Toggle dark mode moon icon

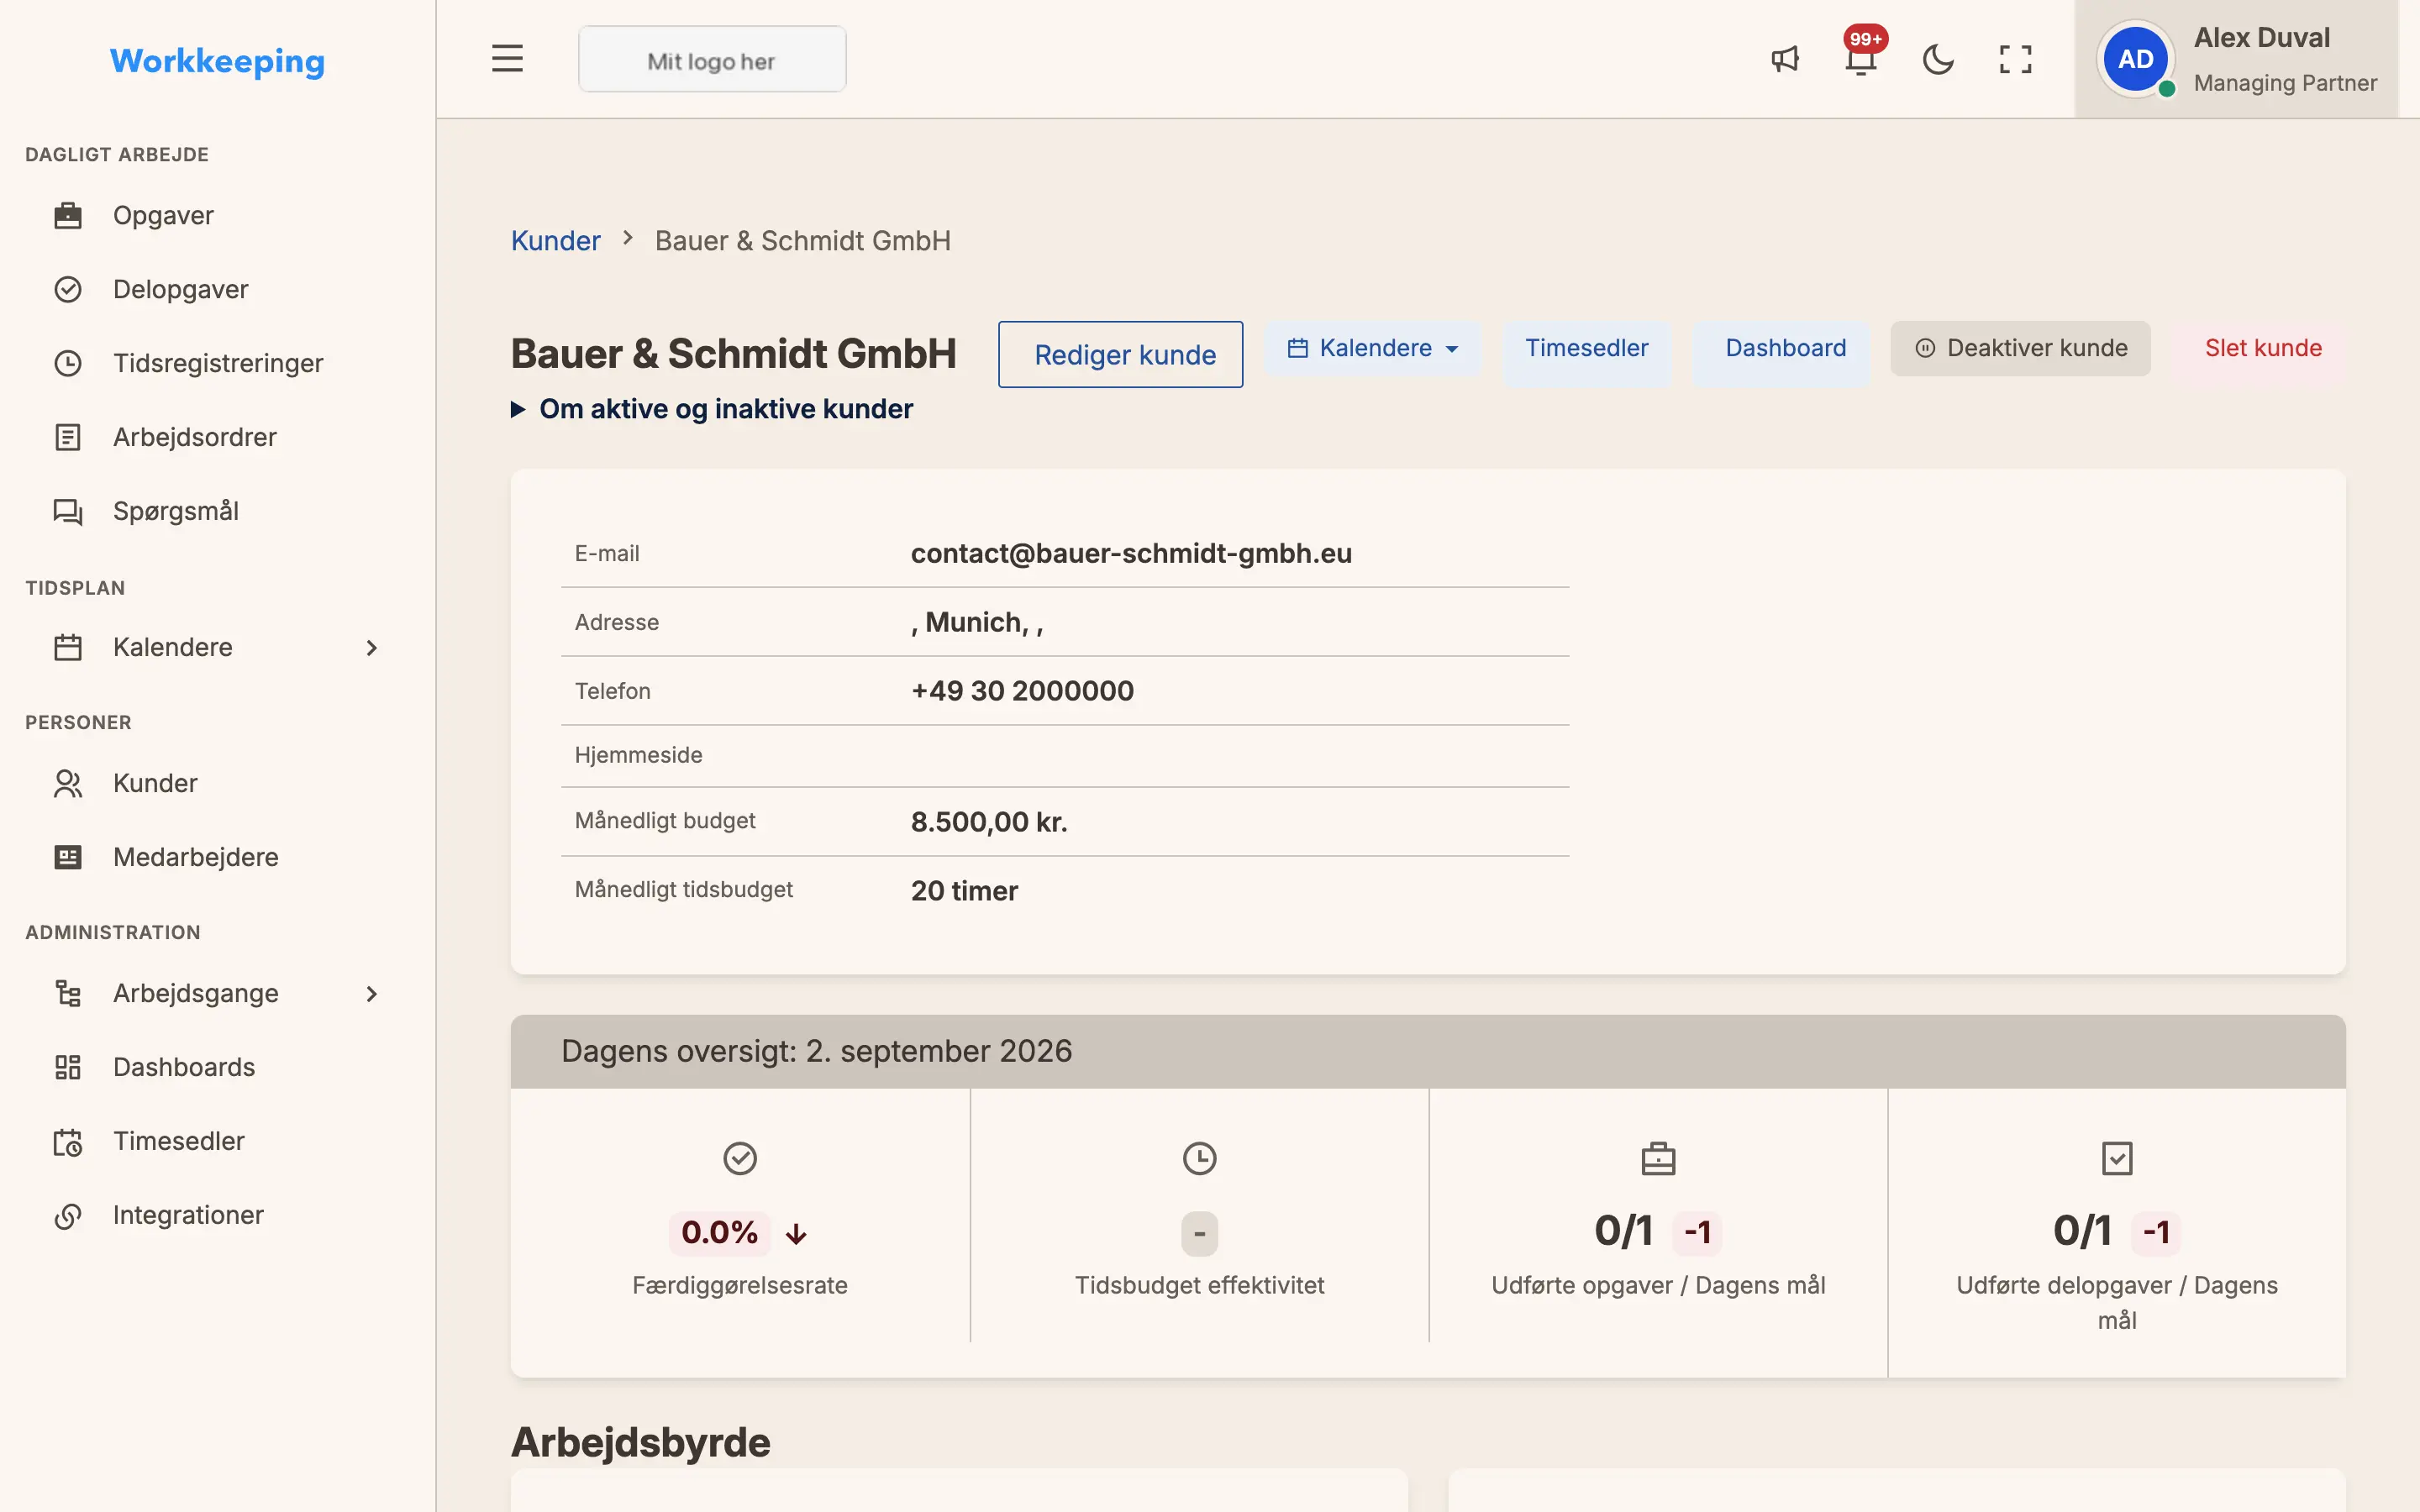pos(1938,59)
